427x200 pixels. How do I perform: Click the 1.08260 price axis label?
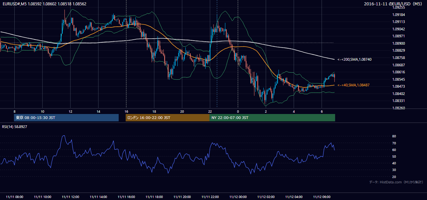tap(398, 108)
